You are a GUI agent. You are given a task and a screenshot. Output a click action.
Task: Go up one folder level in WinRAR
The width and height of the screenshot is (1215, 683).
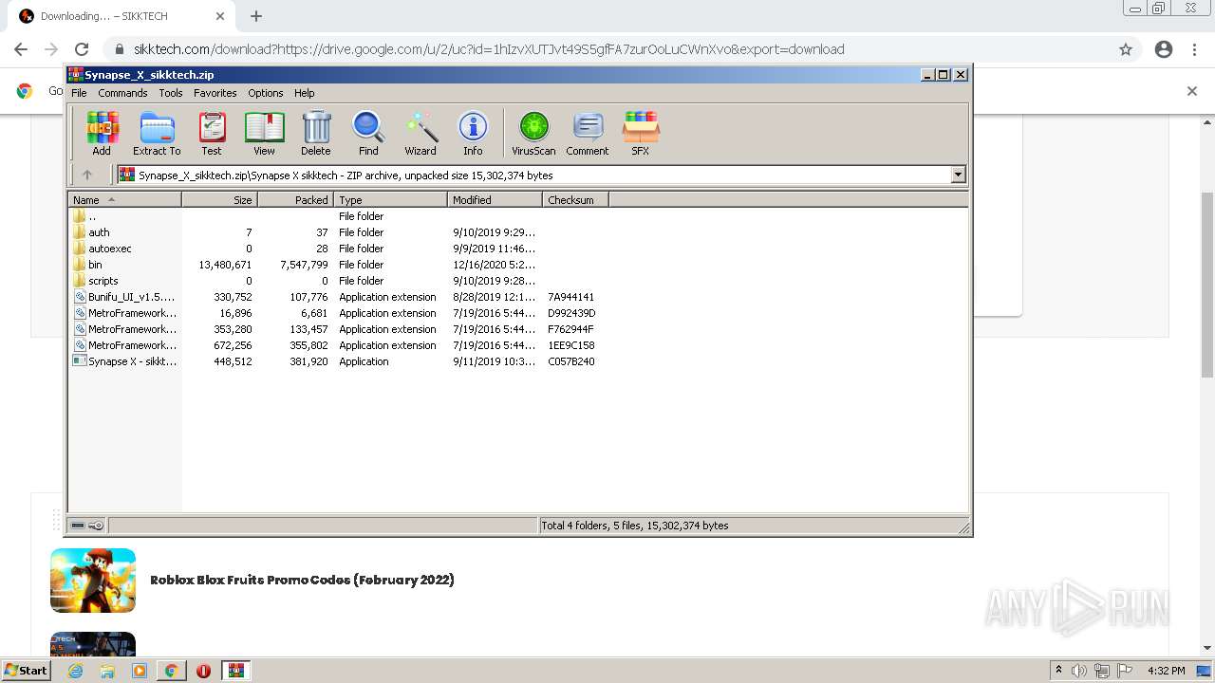tap(87, 175)
